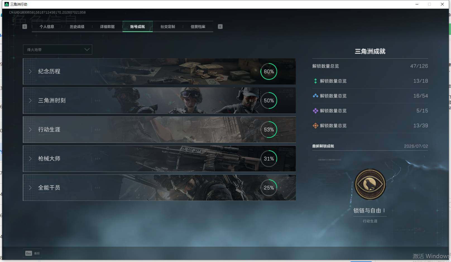Open the 三角洲时刻 achievement category
Screen dimensions: 451x262
point(159,100)
